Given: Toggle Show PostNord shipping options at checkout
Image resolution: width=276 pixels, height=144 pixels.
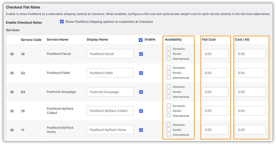Looking at the screenshot, I should click(62, 22).
